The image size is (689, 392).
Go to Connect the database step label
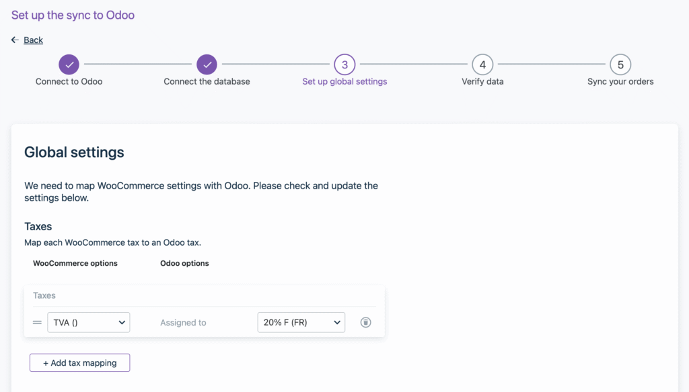point(207,82)
